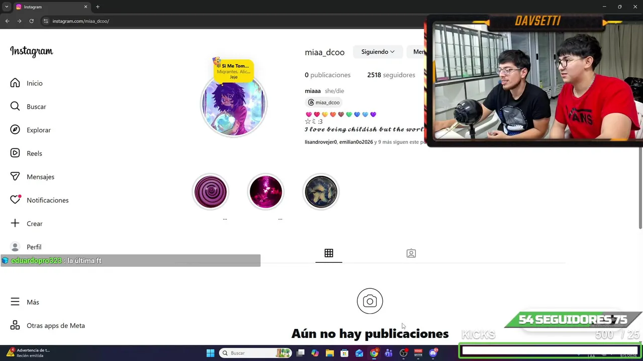Open OBS Studio in taskbar
This screenshot has width=643, height=361.
tap(403, 353)
